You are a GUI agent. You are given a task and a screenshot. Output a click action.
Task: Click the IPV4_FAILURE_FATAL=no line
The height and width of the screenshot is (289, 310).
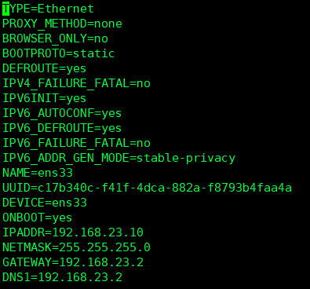(76, 83)
